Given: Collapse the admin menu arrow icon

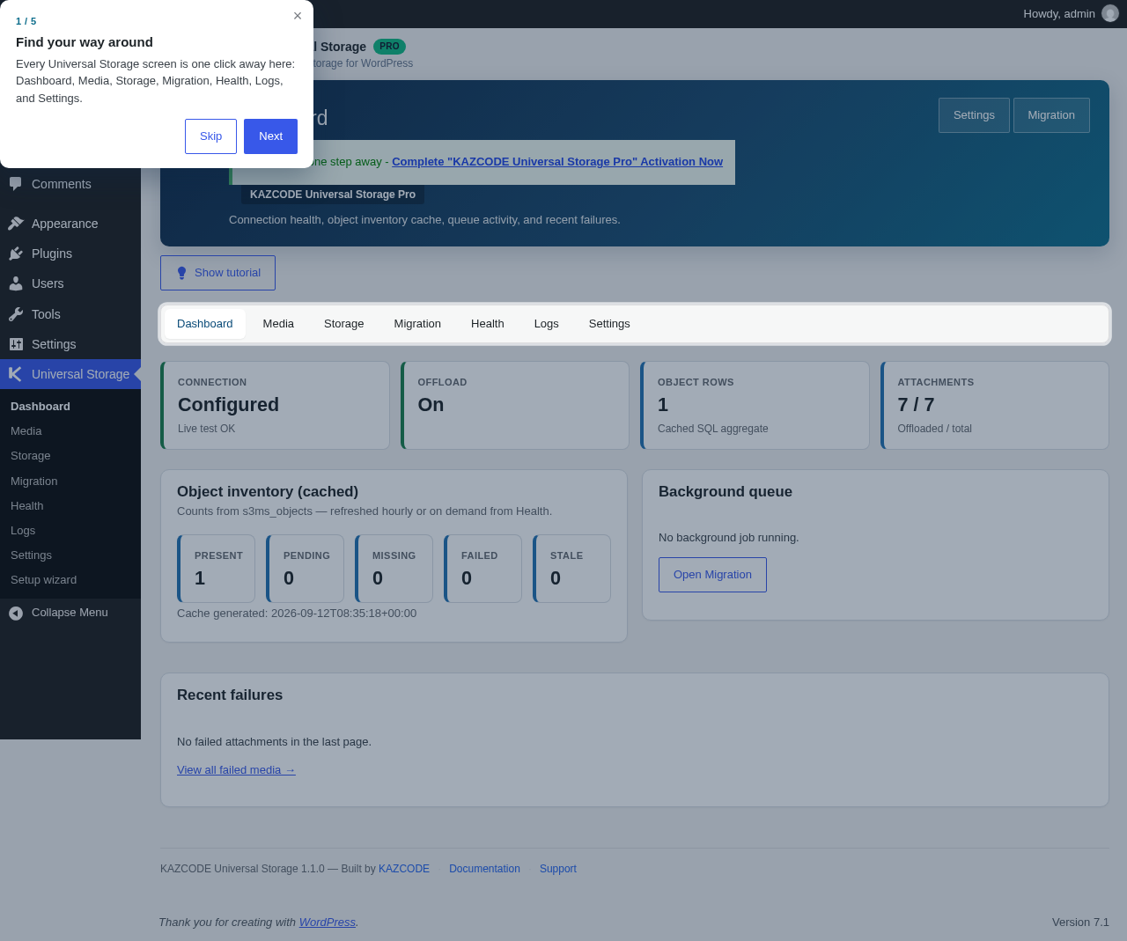Looking at the screenshot, I should (15, 613).
